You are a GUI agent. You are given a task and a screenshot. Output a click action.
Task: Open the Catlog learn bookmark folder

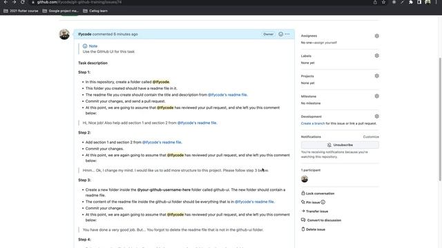click(x=95, y=11)
